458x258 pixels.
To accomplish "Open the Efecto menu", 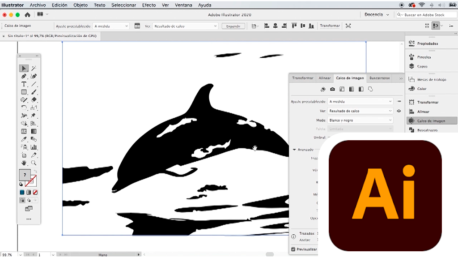I will coord(149,5).
